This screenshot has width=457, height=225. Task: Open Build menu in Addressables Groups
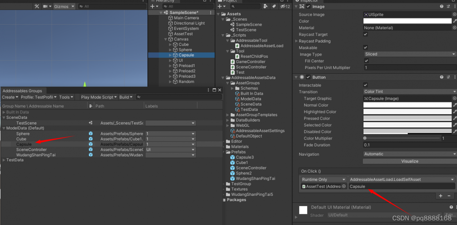126,97
